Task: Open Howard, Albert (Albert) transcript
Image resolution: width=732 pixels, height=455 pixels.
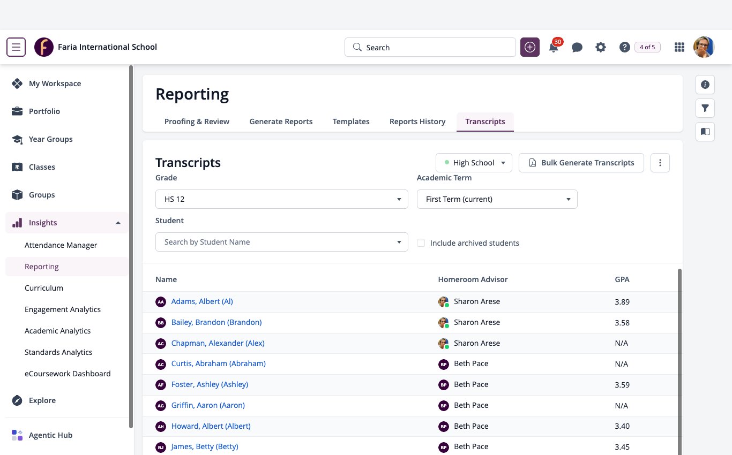Action: pyautogui.click(x=211, y=426)
